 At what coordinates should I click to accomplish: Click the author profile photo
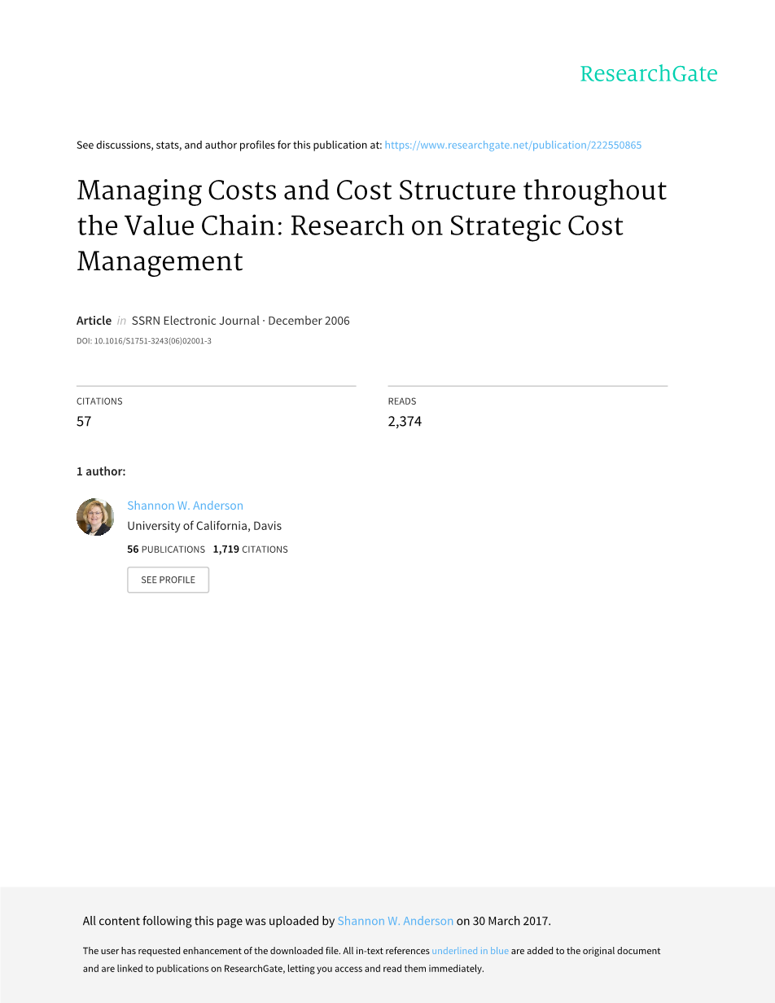tap(95, 517)
